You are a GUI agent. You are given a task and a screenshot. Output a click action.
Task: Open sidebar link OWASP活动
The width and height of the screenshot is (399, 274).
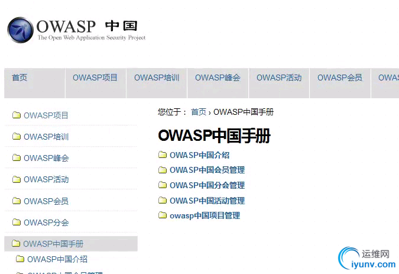[x=46, y=179]
